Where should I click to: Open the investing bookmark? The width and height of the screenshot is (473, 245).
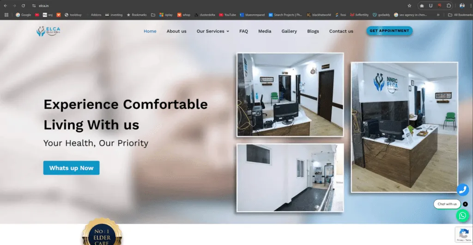114,15
